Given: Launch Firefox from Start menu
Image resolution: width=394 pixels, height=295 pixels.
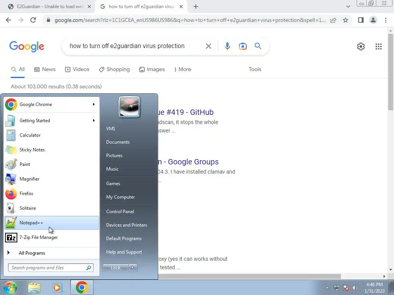Looking at the screenshot, I should coord(52,194).
